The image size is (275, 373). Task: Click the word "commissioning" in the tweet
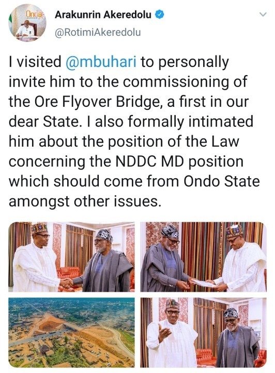click(x=175, y=82)
